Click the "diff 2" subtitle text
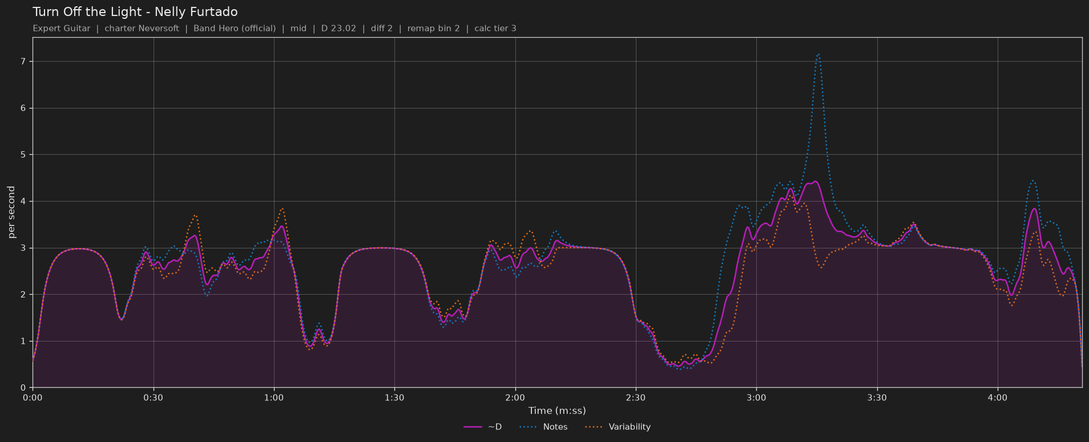1089x442 pixels. (382, 29)
